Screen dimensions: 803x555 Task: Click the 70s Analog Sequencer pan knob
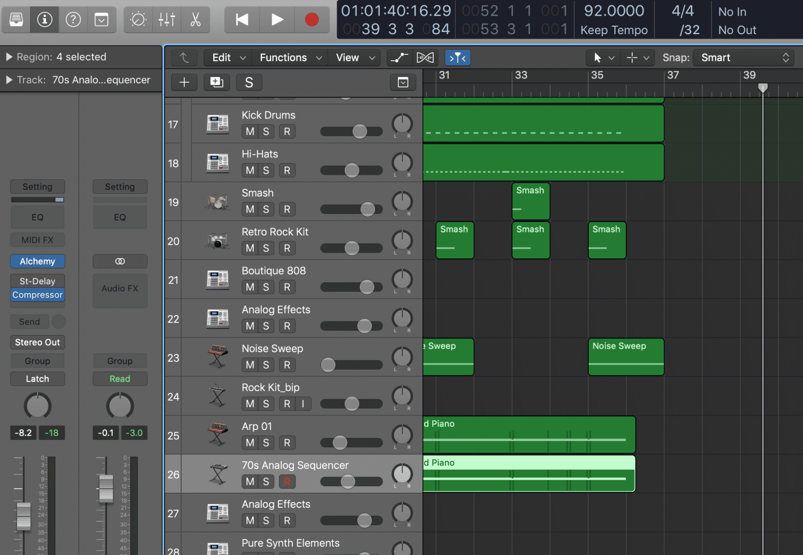click(403, 474)
